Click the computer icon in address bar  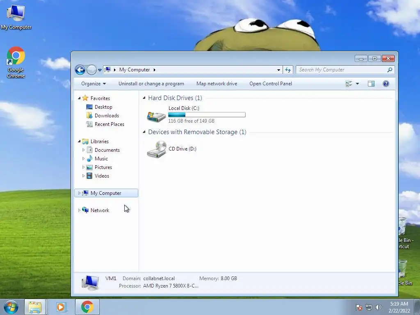click(107, 70)
